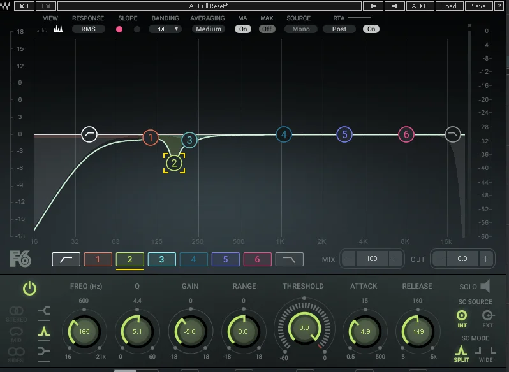Select the pink slope option
This screenshot has width=509, height=372.
[119, 29]
